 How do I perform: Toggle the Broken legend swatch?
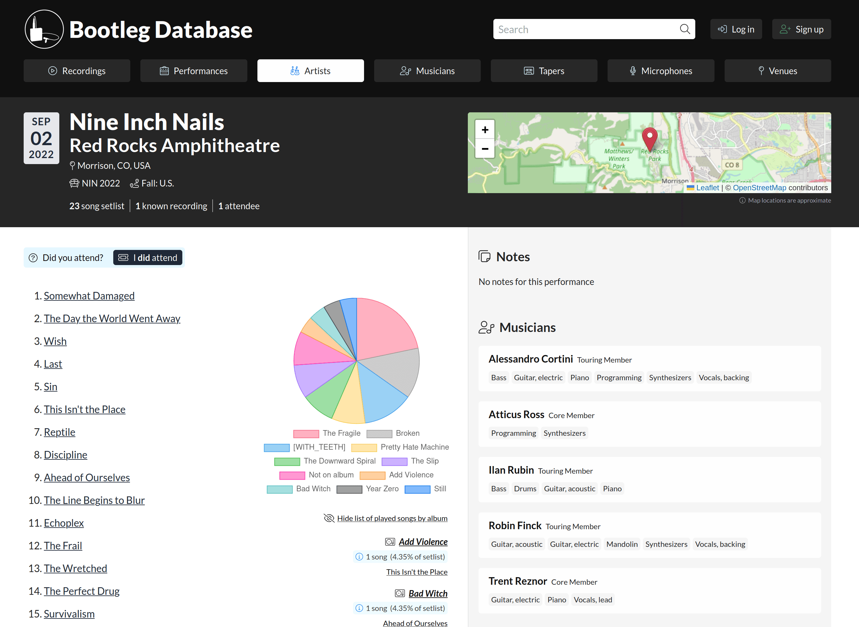[x=379, y=434]
